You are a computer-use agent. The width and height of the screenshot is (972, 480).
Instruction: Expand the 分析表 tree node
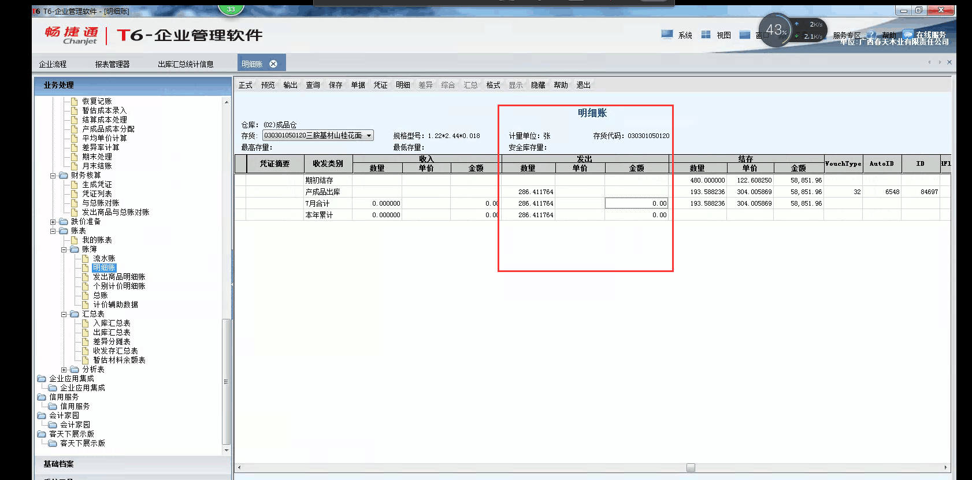[64, 369]
